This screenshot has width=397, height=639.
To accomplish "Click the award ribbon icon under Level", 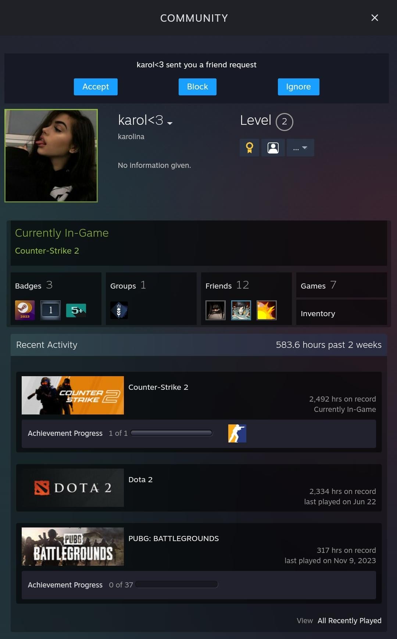I will [x=249, y=148].
